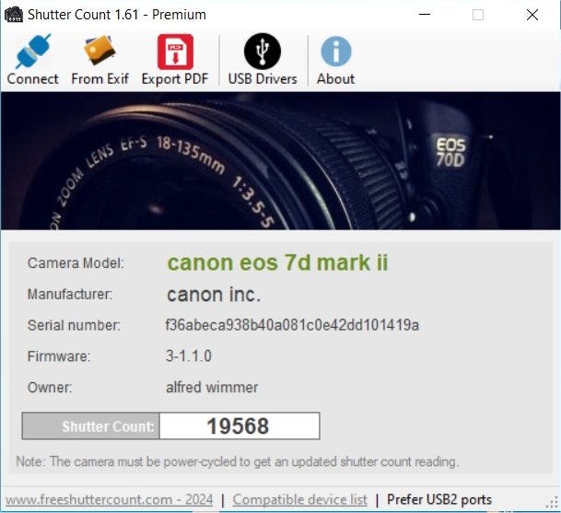This screenshot has height=513, width=561.
Task: Click the power-cycled note text
Action: point(238,461)
